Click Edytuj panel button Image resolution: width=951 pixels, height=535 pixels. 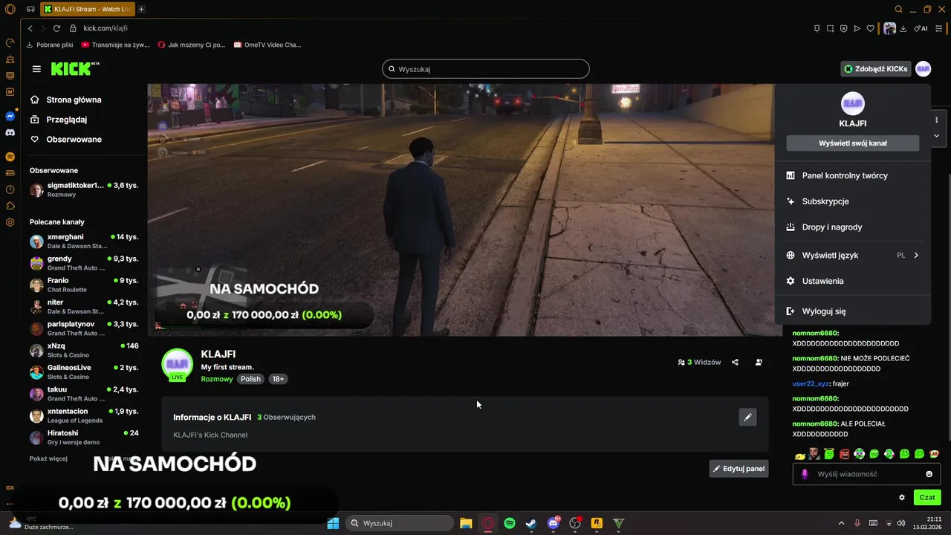(x=739, y=469)
